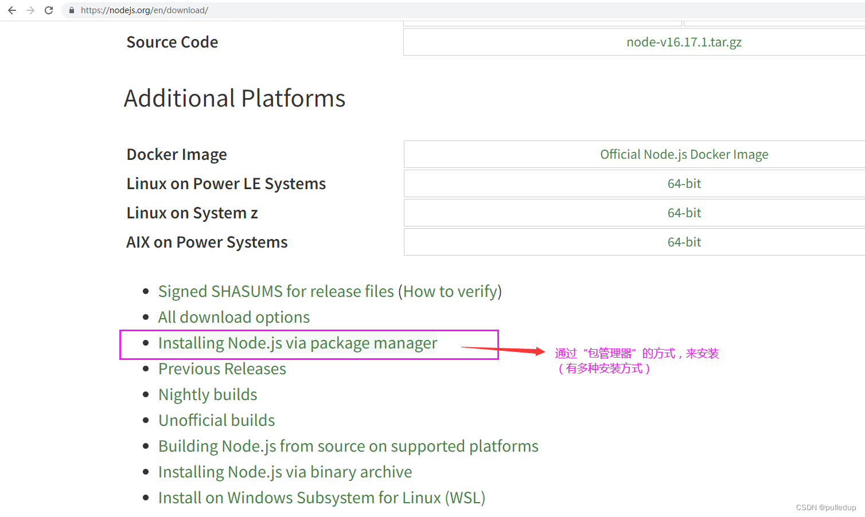Screen dimensions: 865x517
Task: Download 64-bit for AIX on Power Systems
Action: coord(684,242)
